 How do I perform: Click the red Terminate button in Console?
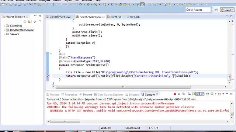[175, 94]
